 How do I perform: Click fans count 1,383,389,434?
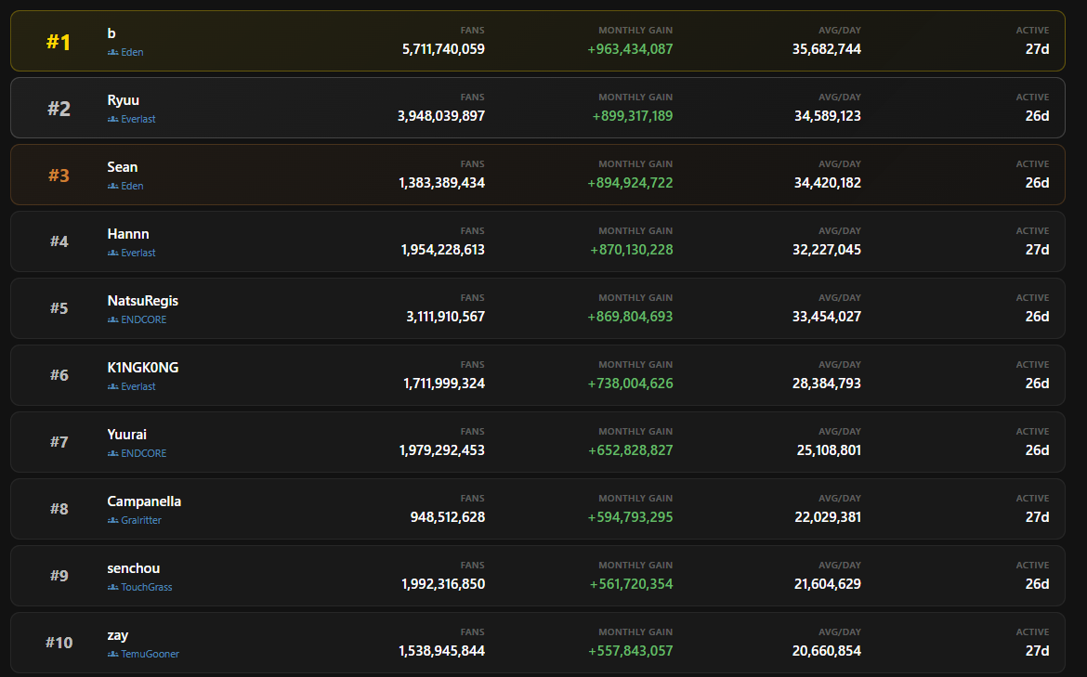click(x=441, y=183)
